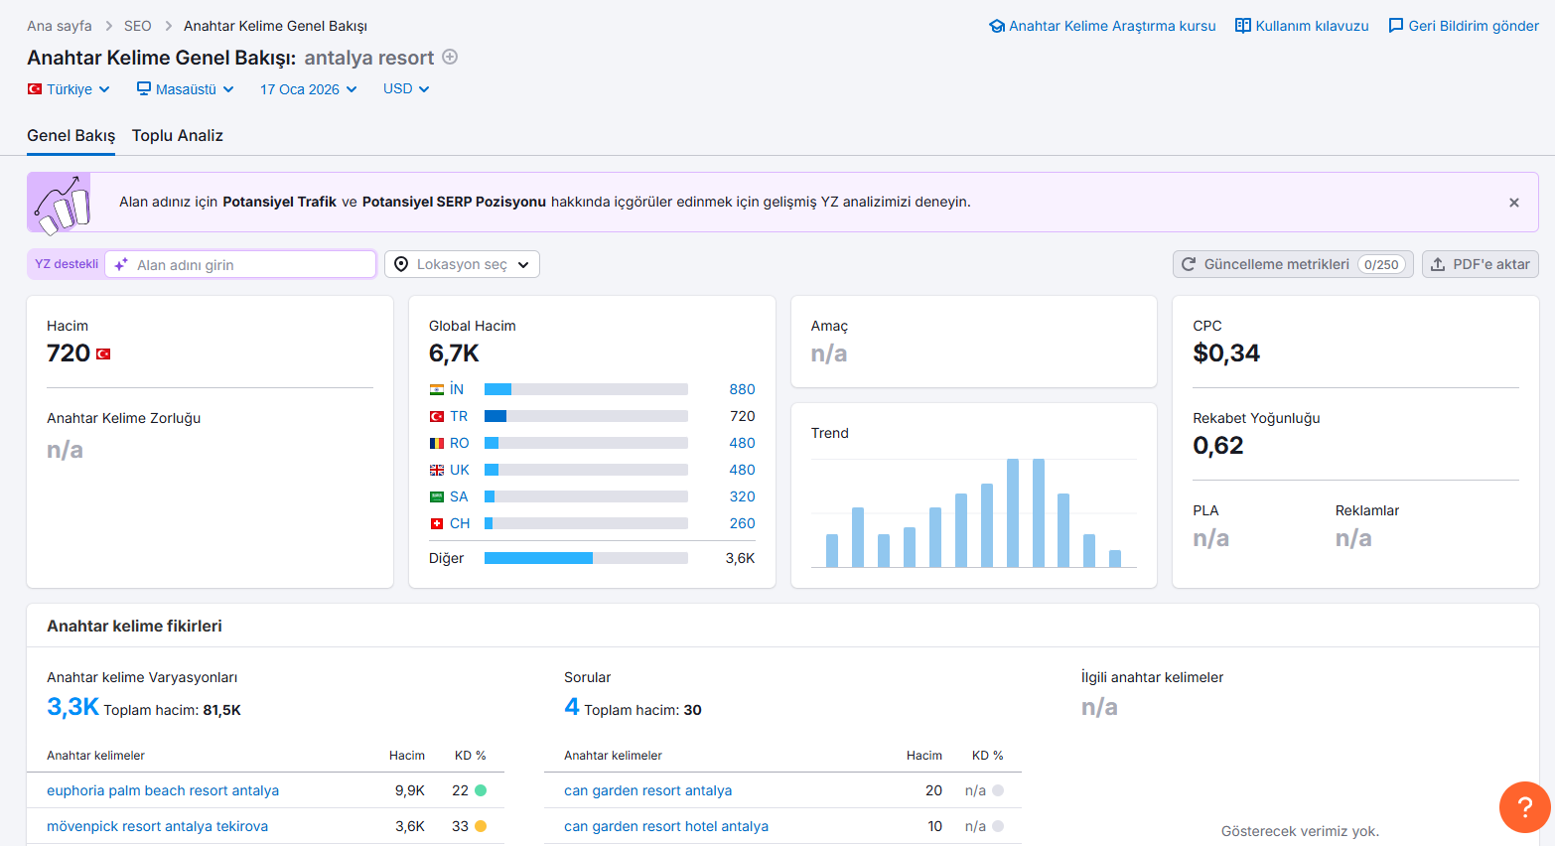Open the 17 Oca 2026 date selector
The width and height of the screenshot is (1555, 846).
[308, 89]
